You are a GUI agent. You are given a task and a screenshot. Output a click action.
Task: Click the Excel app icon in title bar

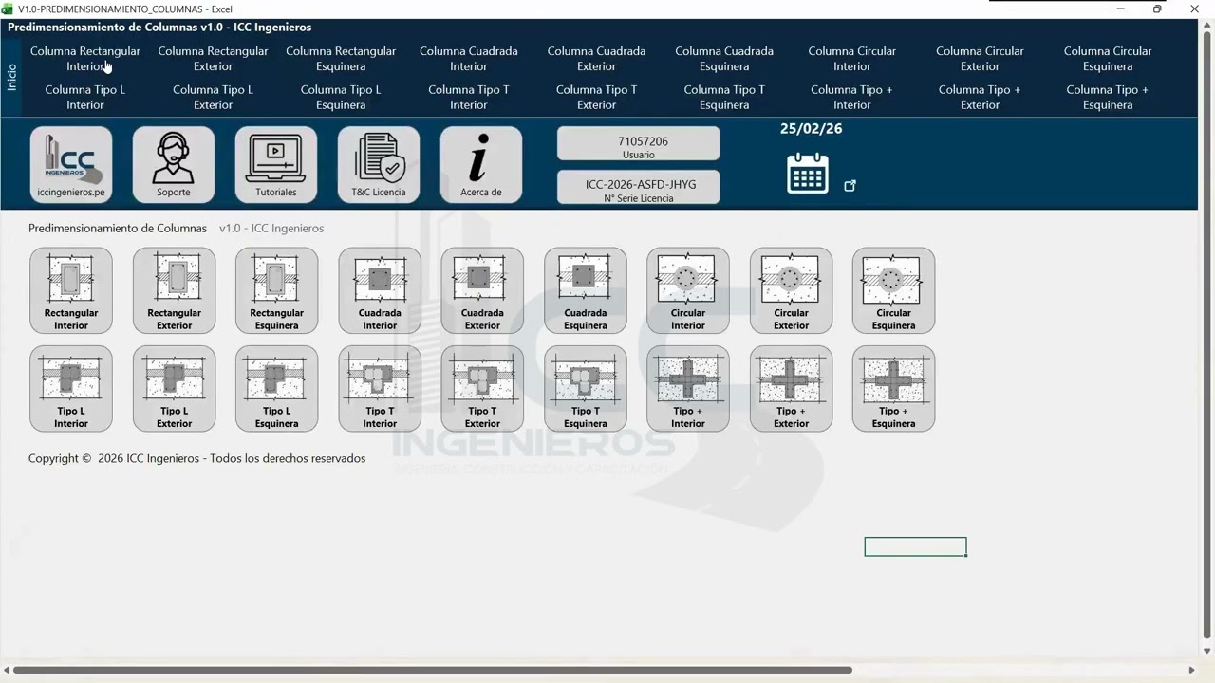pos(9,9)
